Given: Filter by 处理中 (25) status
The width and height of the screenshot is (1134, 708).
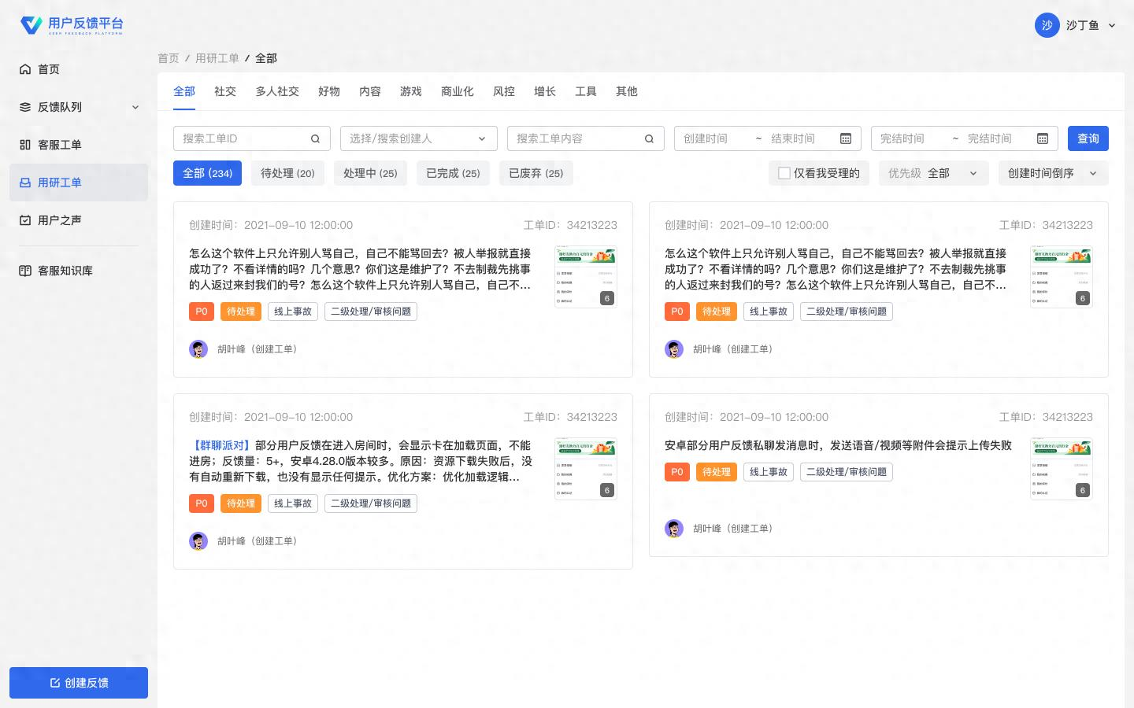Looking at the screenshot, I should 370,173.
